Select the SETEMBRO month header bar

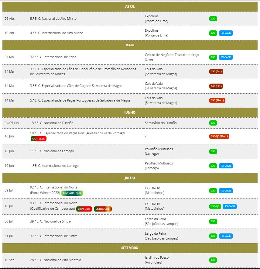[130, 248]
